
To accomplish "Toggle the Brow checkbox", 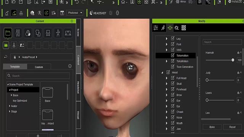I will (173, 95).
